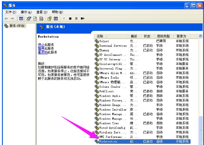Click the Wired AutoConfig service gear icon
The height and width of the screenshot is (145, 204).
click(97, 128)
